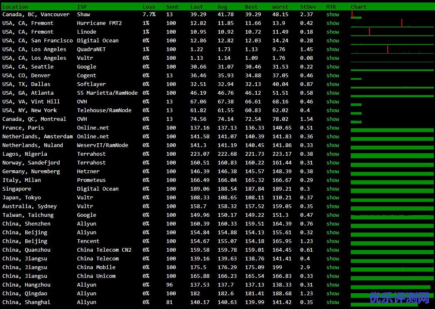The image size is (435, 309).
Task: Click 'show' in France, Paris row
Action: (333, 128)
